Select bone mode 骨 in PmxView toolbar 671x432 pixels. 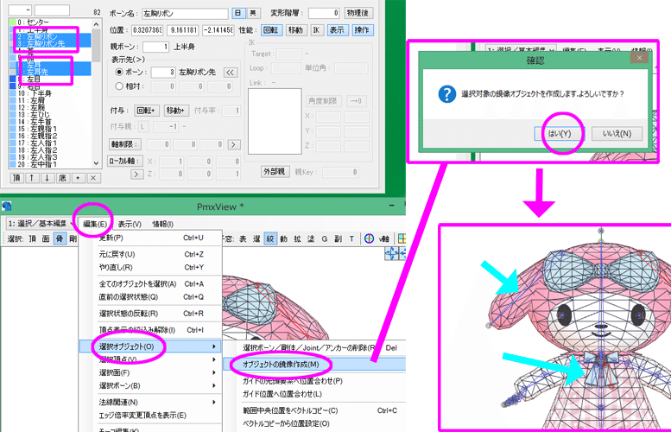(x=60, y=239)
